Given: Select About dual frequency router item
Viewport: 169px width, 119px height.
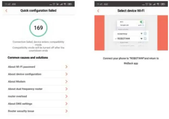Looking at the screenshot, I should [x=25, y=89].
